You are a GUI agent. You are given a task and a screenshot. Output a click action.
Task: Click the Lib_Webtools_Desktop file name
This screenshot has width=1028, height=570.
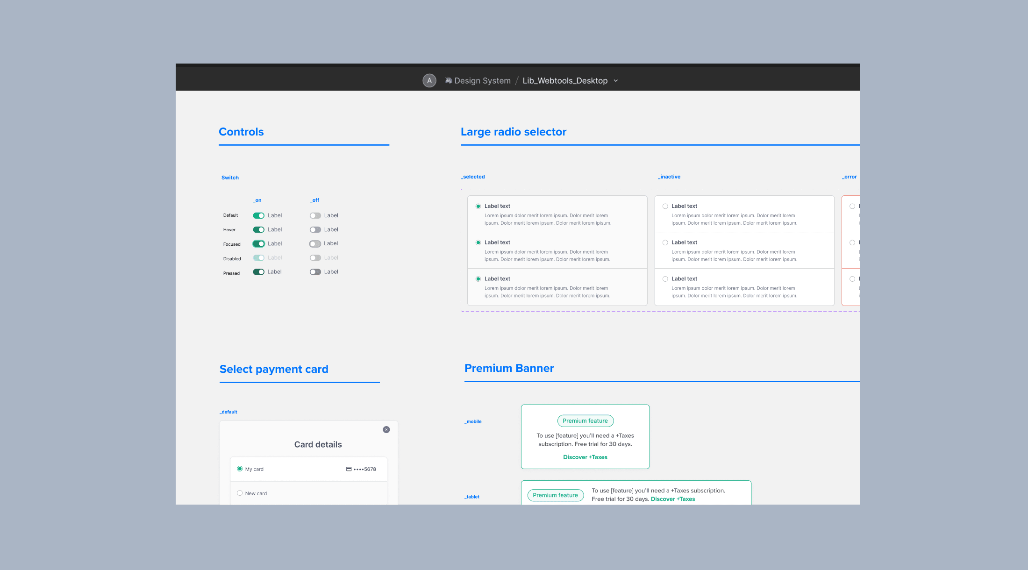[565, 80]
